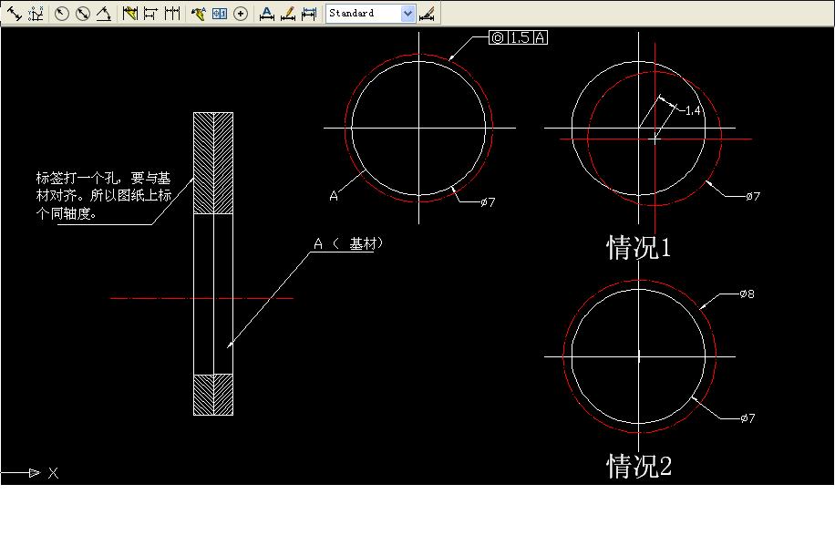Select the 情况2 label text
Image resolution: width=835 pixels, height=546 pixels.
coord(639,466)
